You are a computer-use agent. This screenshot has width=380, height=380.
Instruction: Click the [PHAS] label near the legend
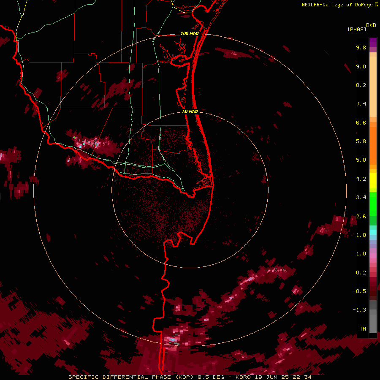357,29
